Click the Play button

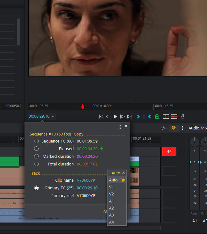(115, 117)
